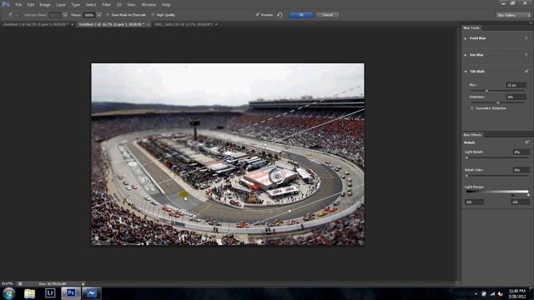Click the Photoshop taskbar icon
The width and height of the screenshot is (534, 300).
71,292
